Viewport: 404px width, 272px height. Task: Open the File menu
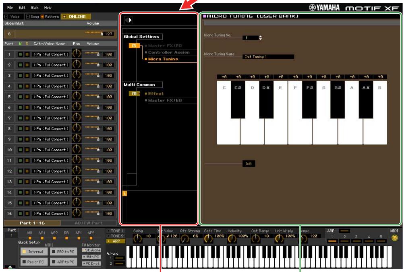10,8
